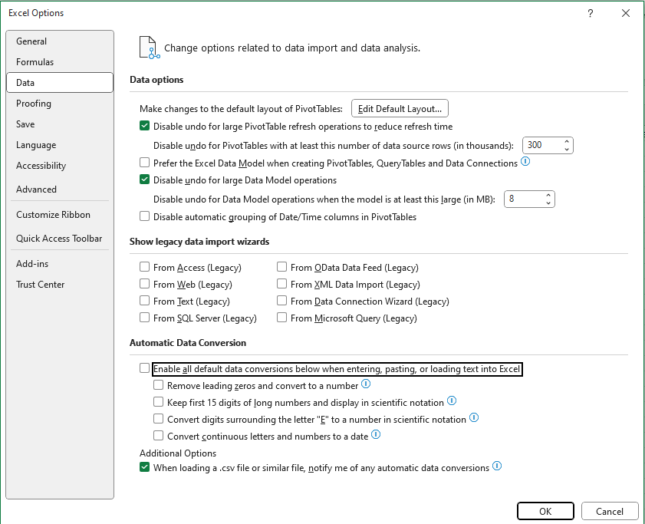Click info icon next to .csv notification option
The image size is (645, 524).
coord(497,466)
